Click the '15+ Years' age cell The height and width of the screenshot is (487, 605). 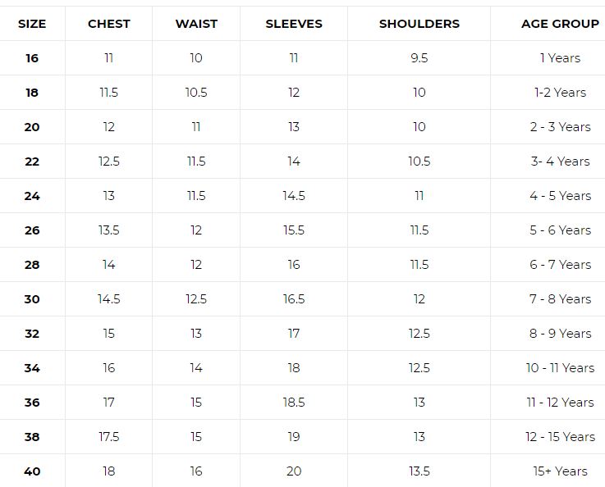tap(560, 471)
